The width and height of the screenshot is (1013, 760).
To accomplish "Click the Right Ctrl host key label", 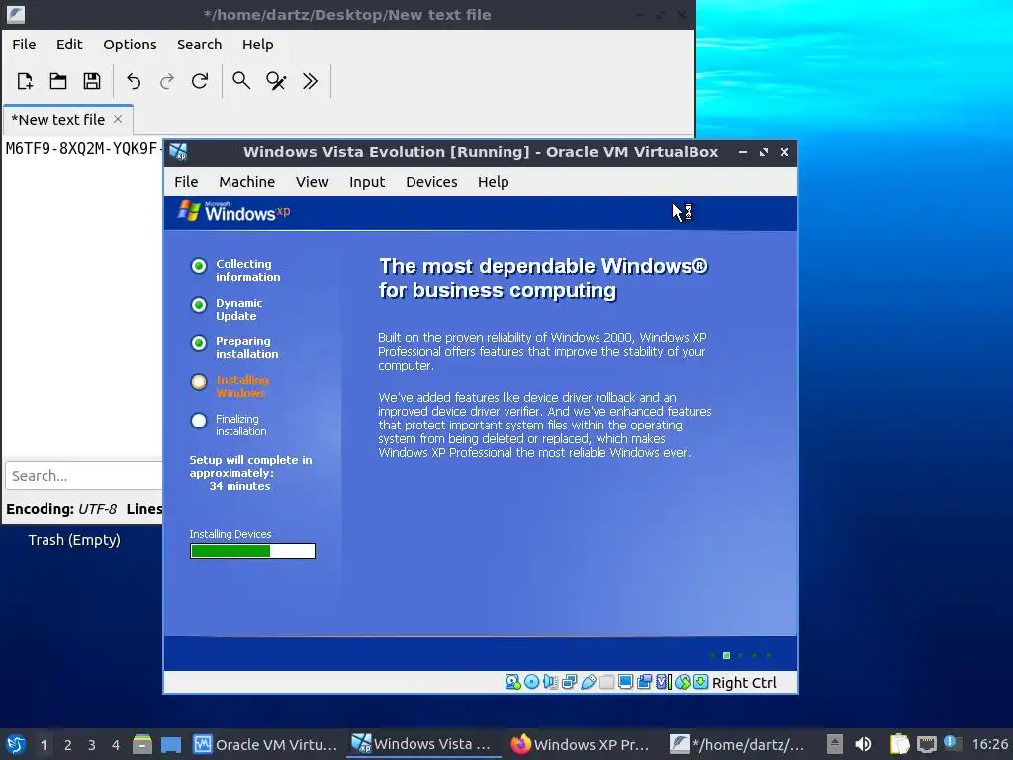I will (744, 683).
